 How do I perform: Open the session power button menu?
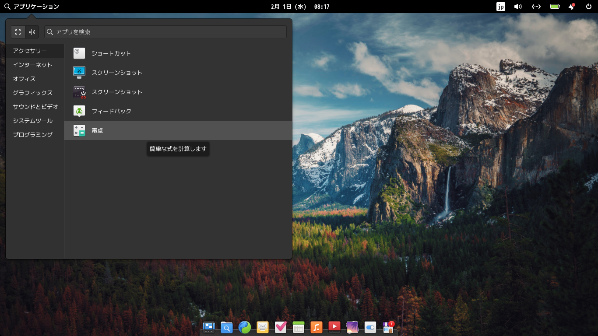(x=589, y=7)
